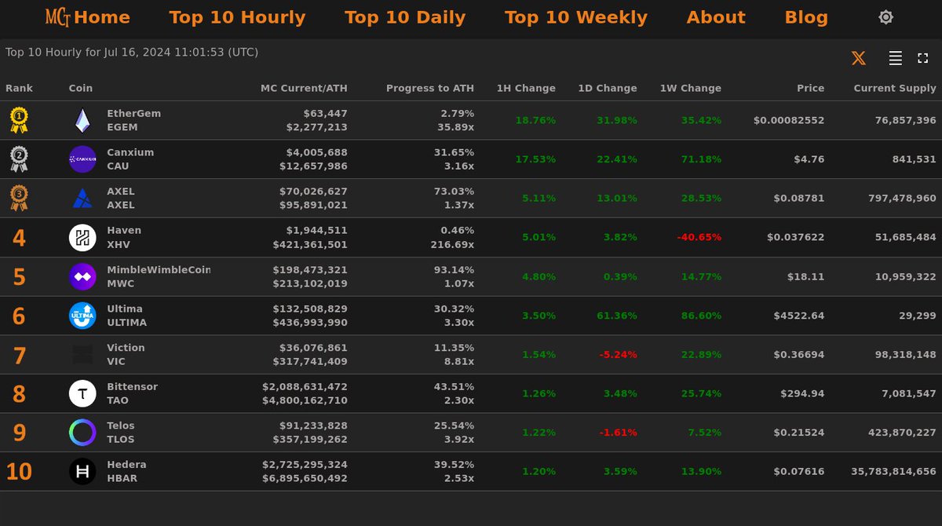
Task: Open the About page
Action: [x=716, y=17]
